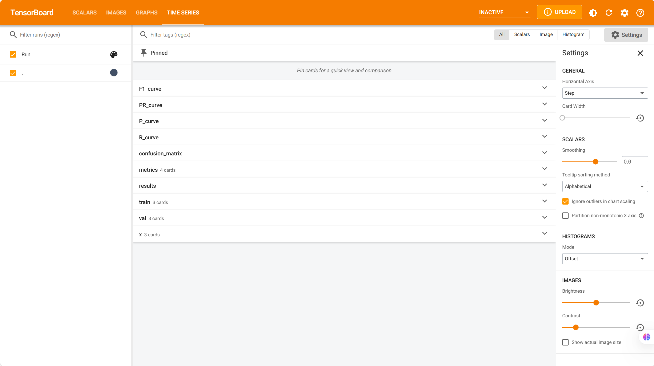The width and height of the screenshot is (654, 366).
Task: Check Show actual image size
Action: 565,342
